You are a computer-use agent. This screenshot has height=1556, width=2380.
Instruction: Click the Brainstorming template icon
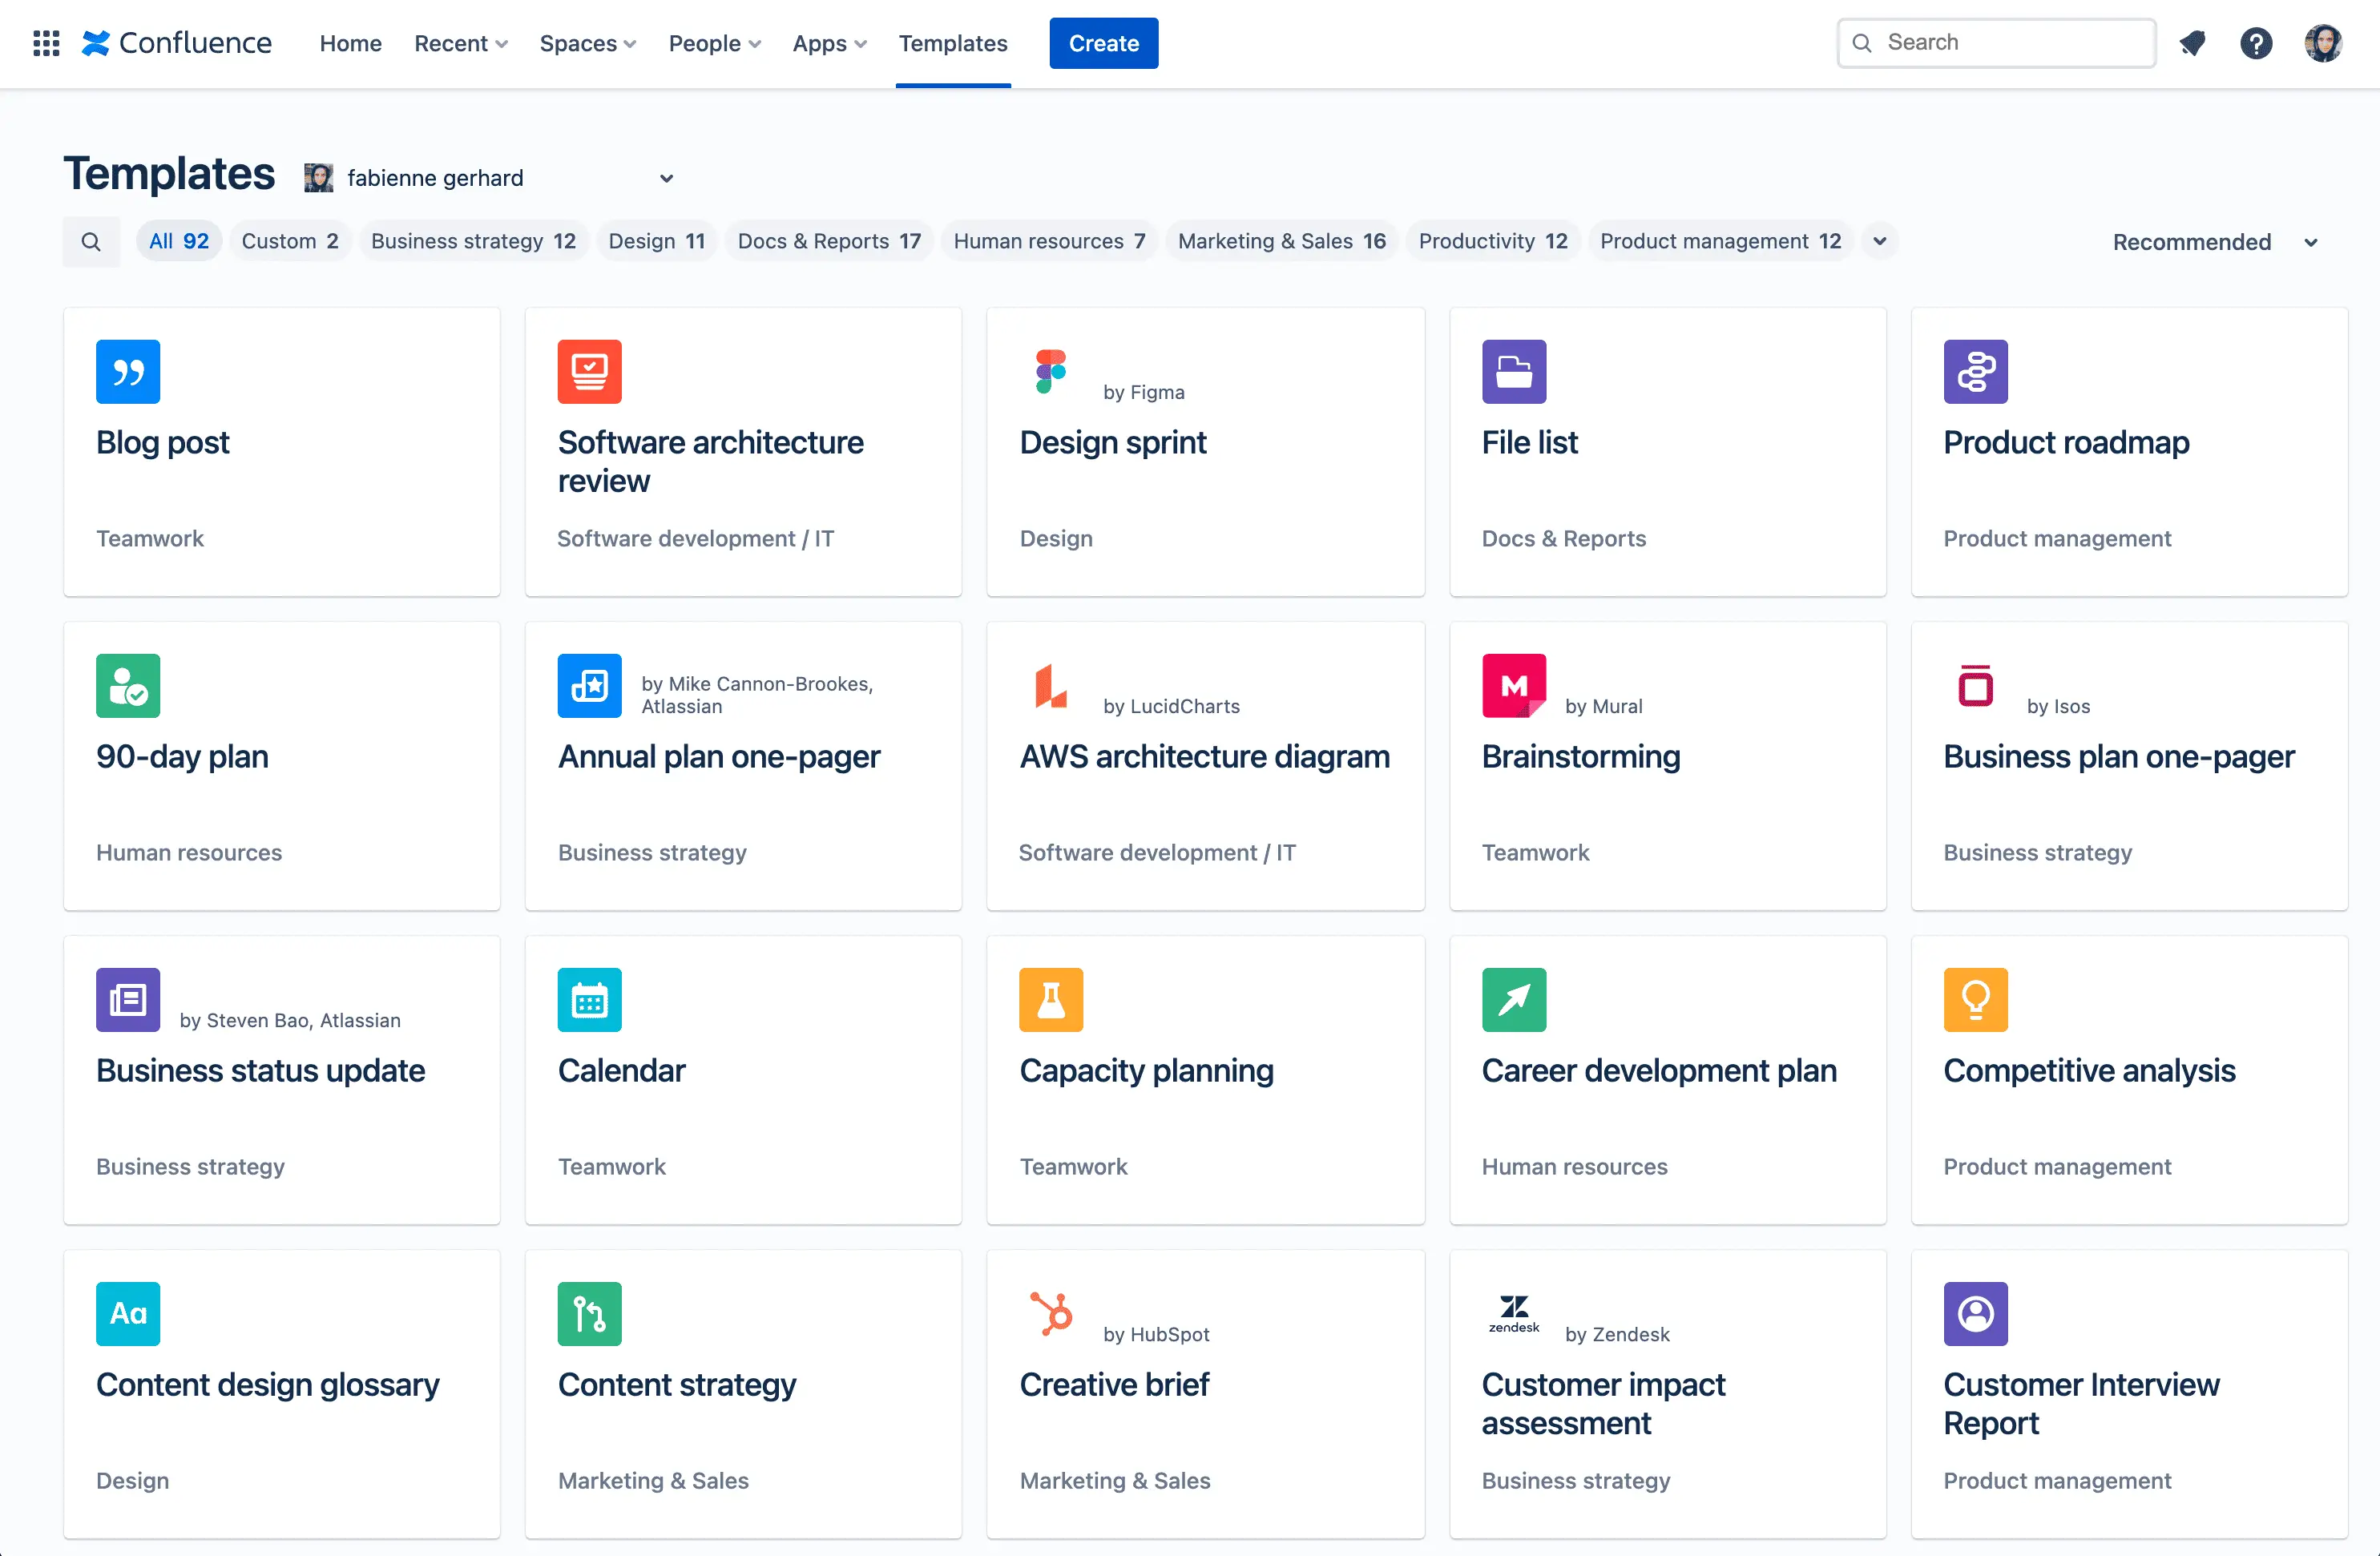tap(1512, 684)
